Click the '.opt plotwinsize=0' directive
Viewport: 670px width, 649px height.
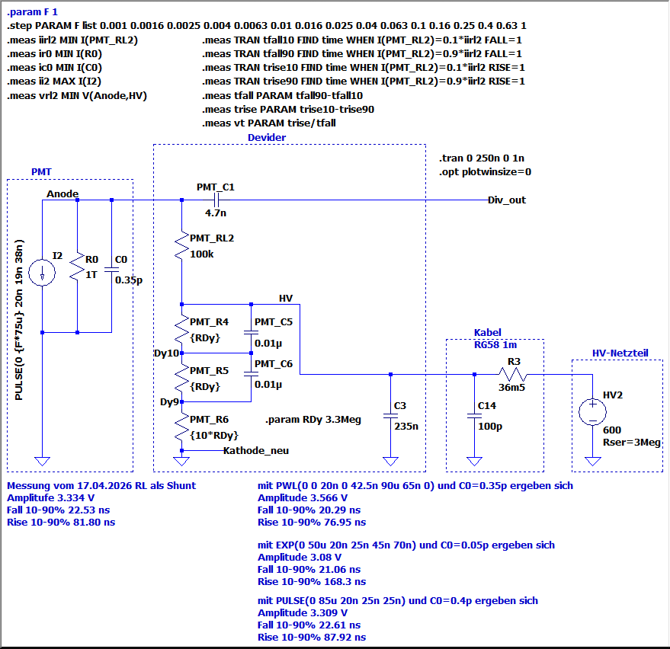click(485, 171)
